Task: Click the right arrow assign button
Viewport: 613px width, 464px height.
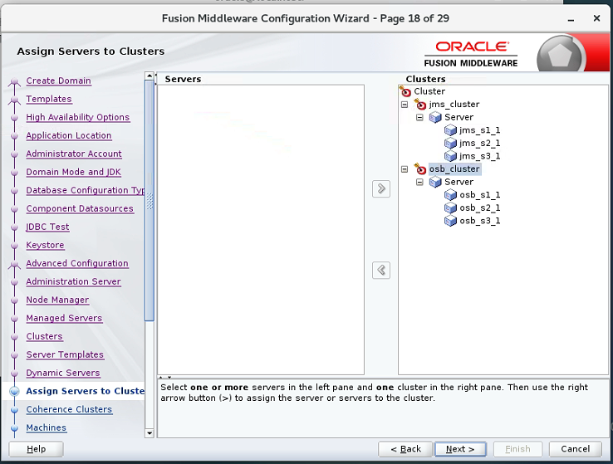Action: pos(381,189)
